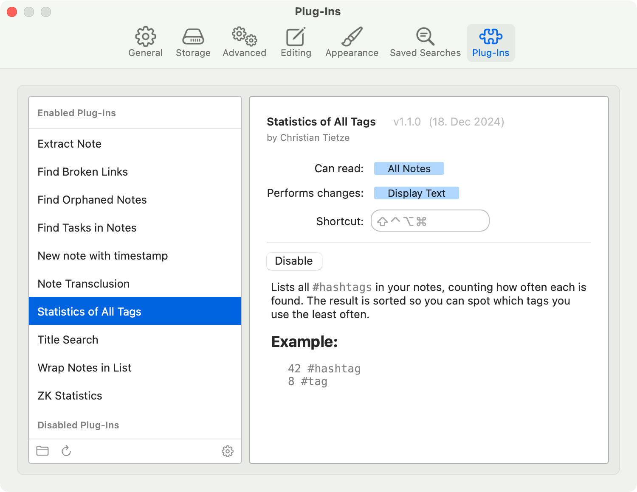Screen dimensions: 637x492
Task: Click the Shortcut recorder field
Action: click(430, 221)
